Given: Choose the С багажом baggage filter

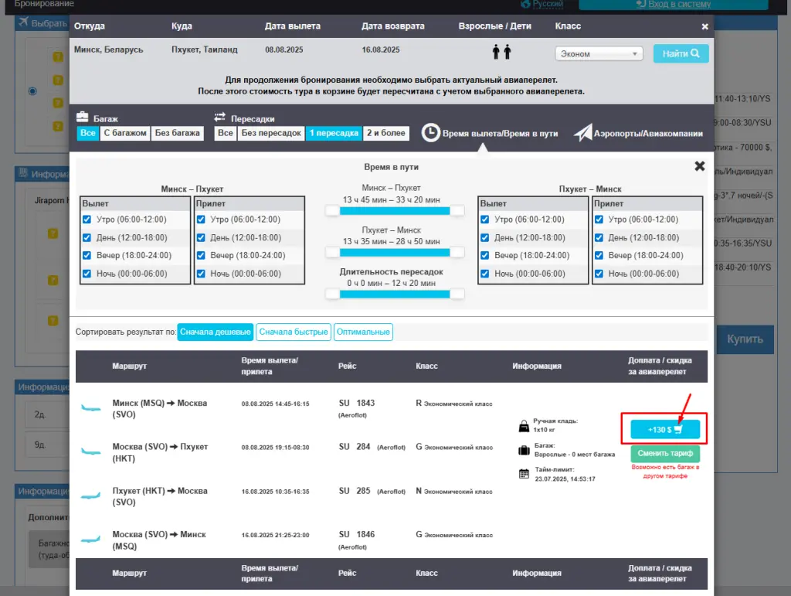Looking at the screenshot, I should (125, 133).
